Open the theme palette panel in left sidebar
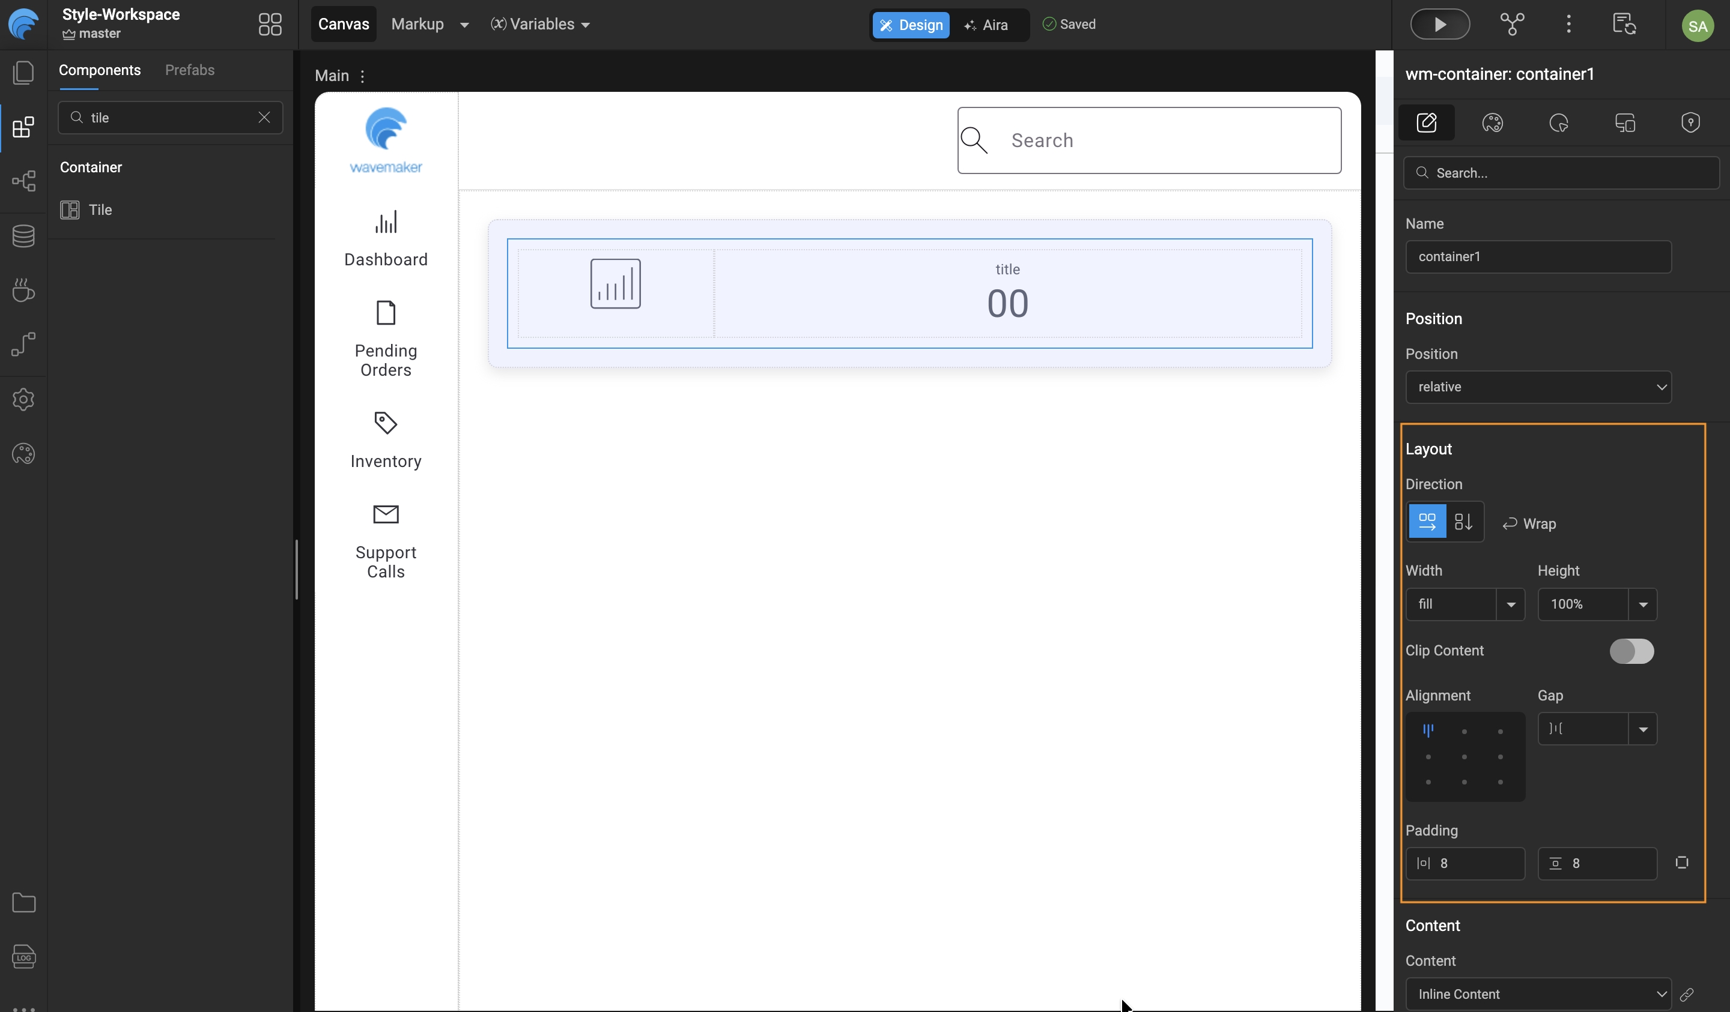The image size is (1730, 1012). pos(23,454)
